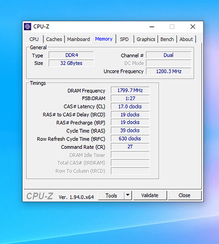Select the 1200.3 MHz uncore frequency value

(x=168, y=71)
